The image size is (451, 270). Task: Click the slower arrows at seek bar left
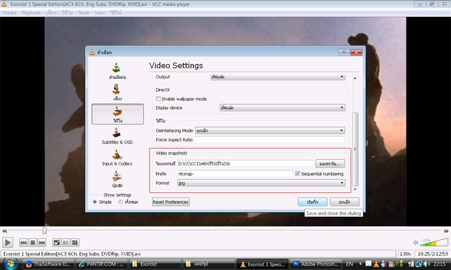(x=5, y=231)
